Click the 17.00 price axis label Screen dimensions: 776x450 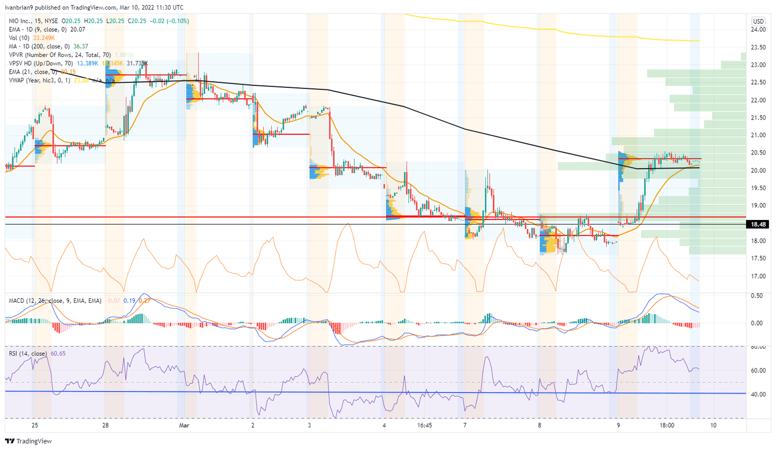(758, 276)
